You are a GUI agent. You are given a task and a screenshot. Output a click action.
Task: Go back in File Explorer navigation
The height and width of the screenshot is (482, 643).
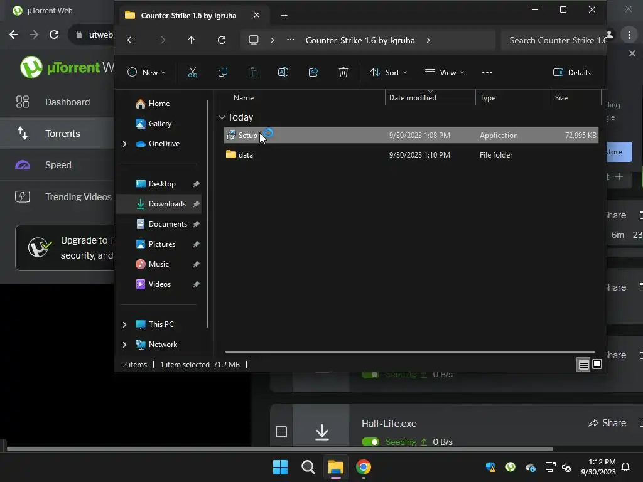coord(131,40)
